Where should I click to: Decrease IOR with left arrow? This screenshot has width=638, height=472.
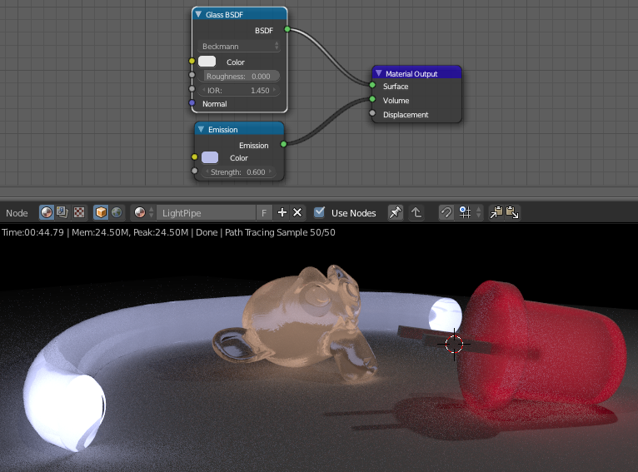click(x=204, y=90)
